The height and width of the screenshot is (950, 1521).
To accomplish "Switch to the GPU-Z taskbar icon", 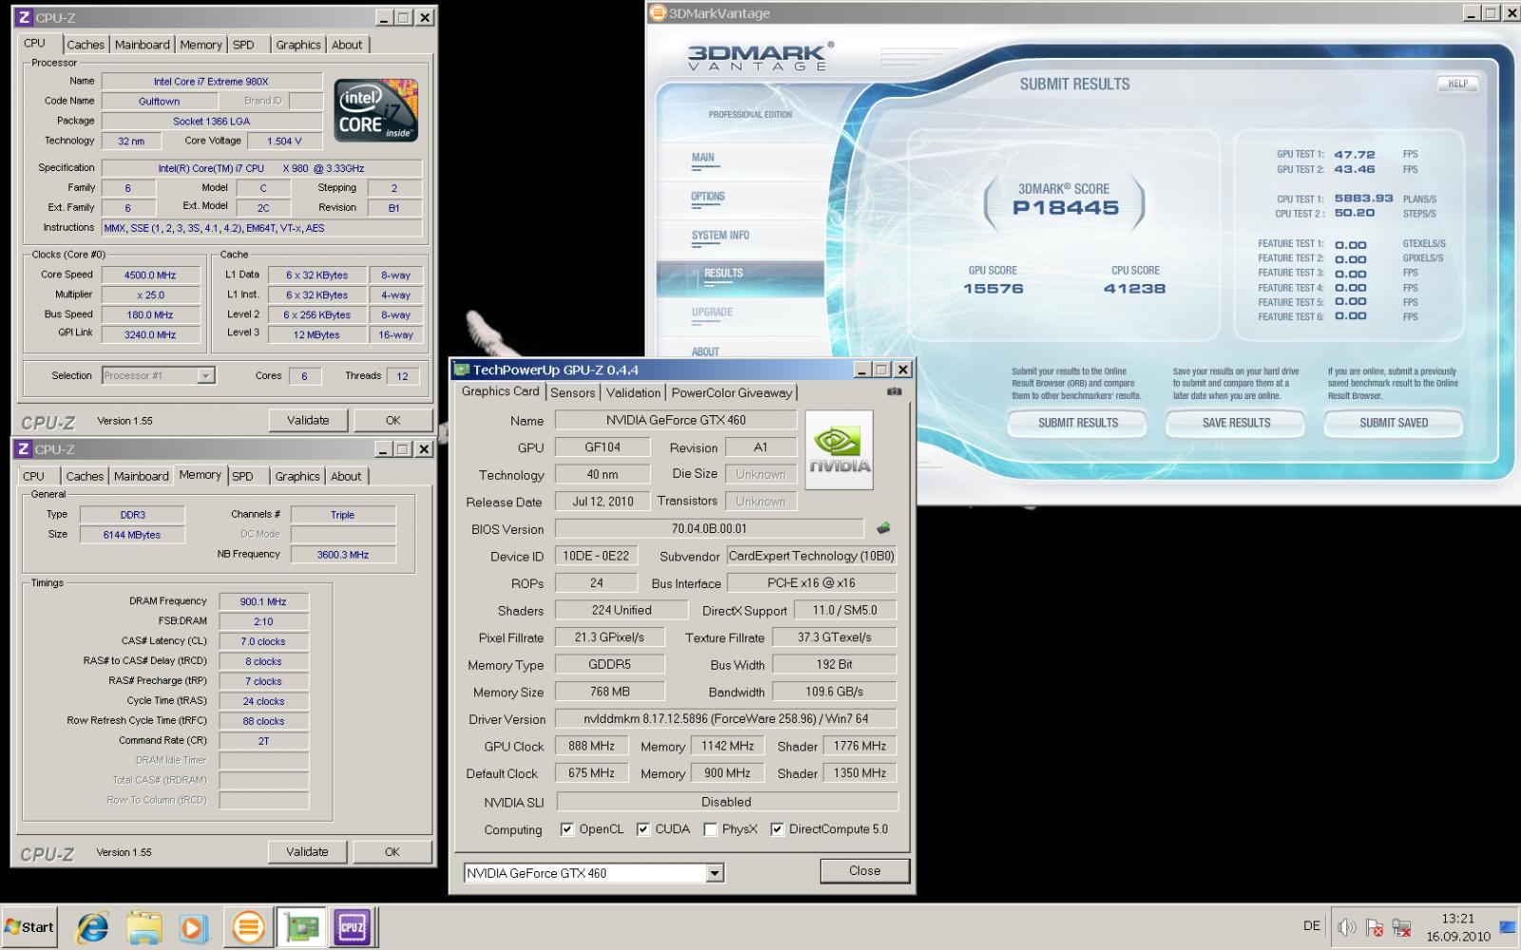I will coord(301,927).
